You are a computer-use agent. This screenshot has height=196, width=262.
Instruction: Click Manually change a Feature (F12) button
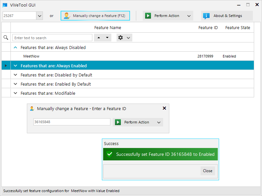(95, 16)
